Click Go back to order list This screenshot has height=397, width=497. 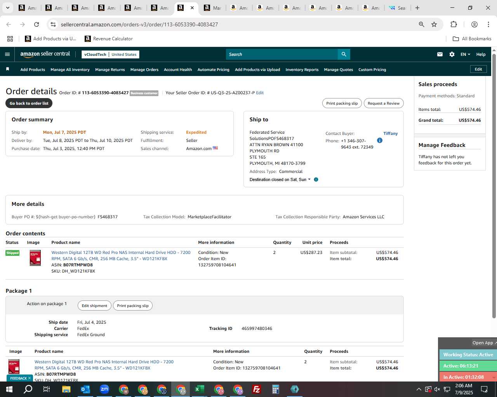[29, 103]
